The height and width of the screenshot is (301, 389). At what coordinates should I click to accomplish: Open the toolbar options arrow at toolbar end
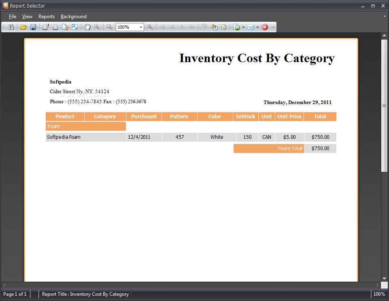[273, 27]
